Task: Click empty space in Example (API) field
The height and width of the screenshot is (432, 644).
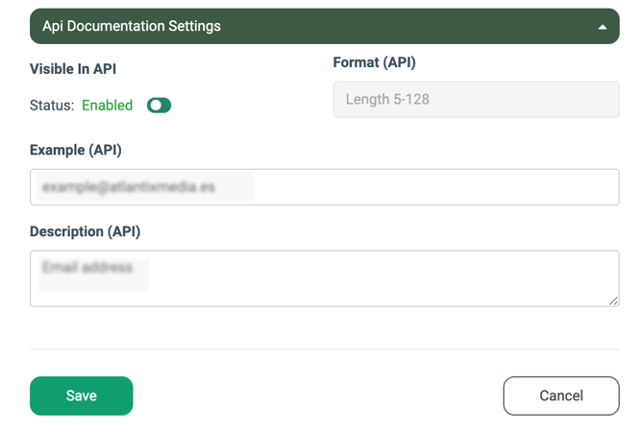Action: 433,187
